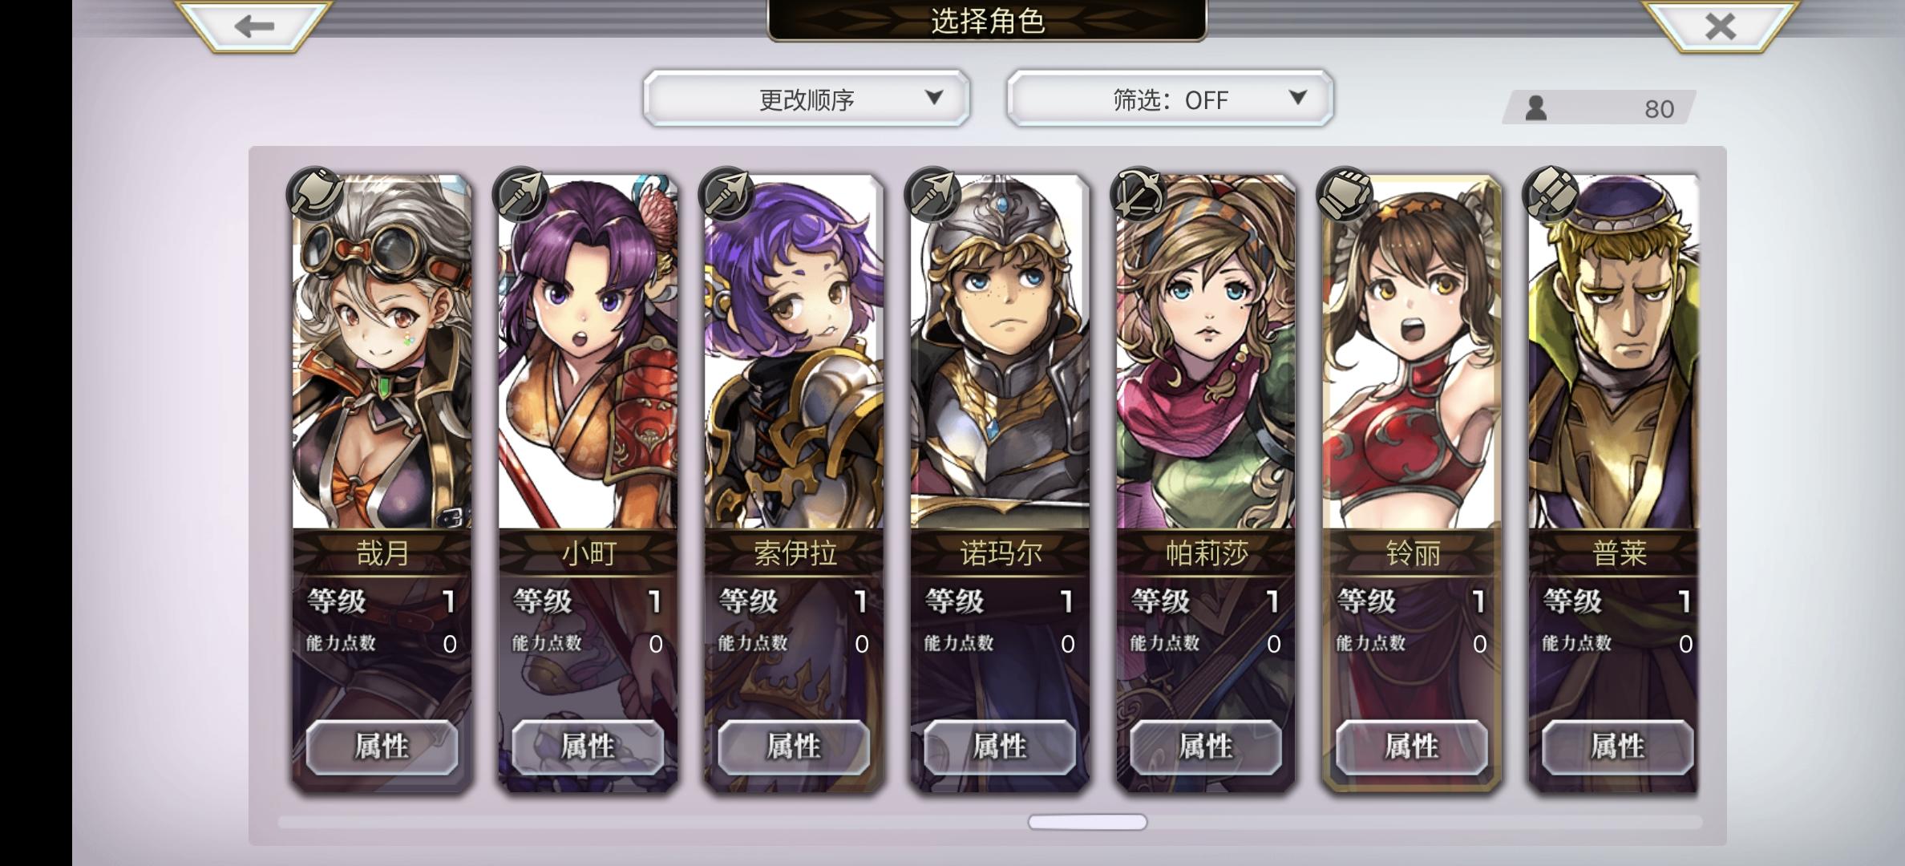Viewport: 1905px width, 866px height.
Task: Click the character count silhouette icon
Action: tap(1535, 107)
